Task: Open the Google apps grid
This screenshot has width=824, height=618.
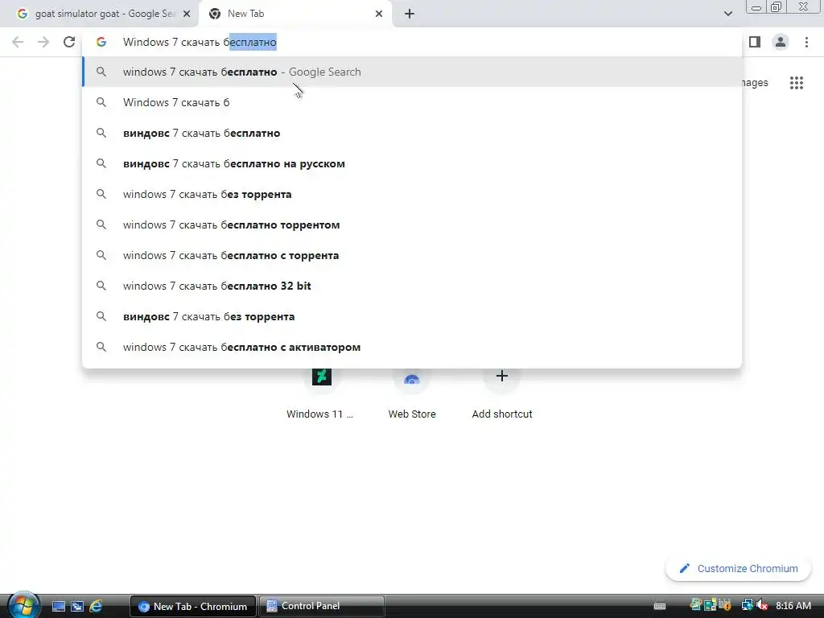Action: (796, 83)
